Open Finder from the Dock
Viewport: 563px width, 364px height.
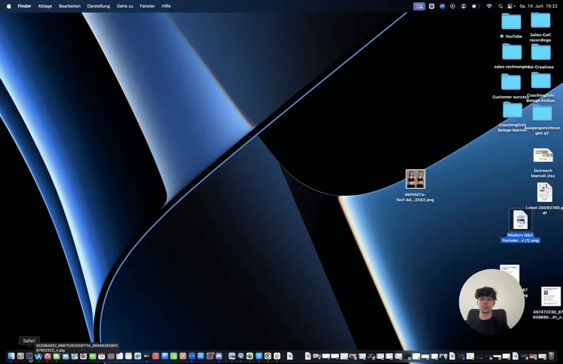(11, 356)
